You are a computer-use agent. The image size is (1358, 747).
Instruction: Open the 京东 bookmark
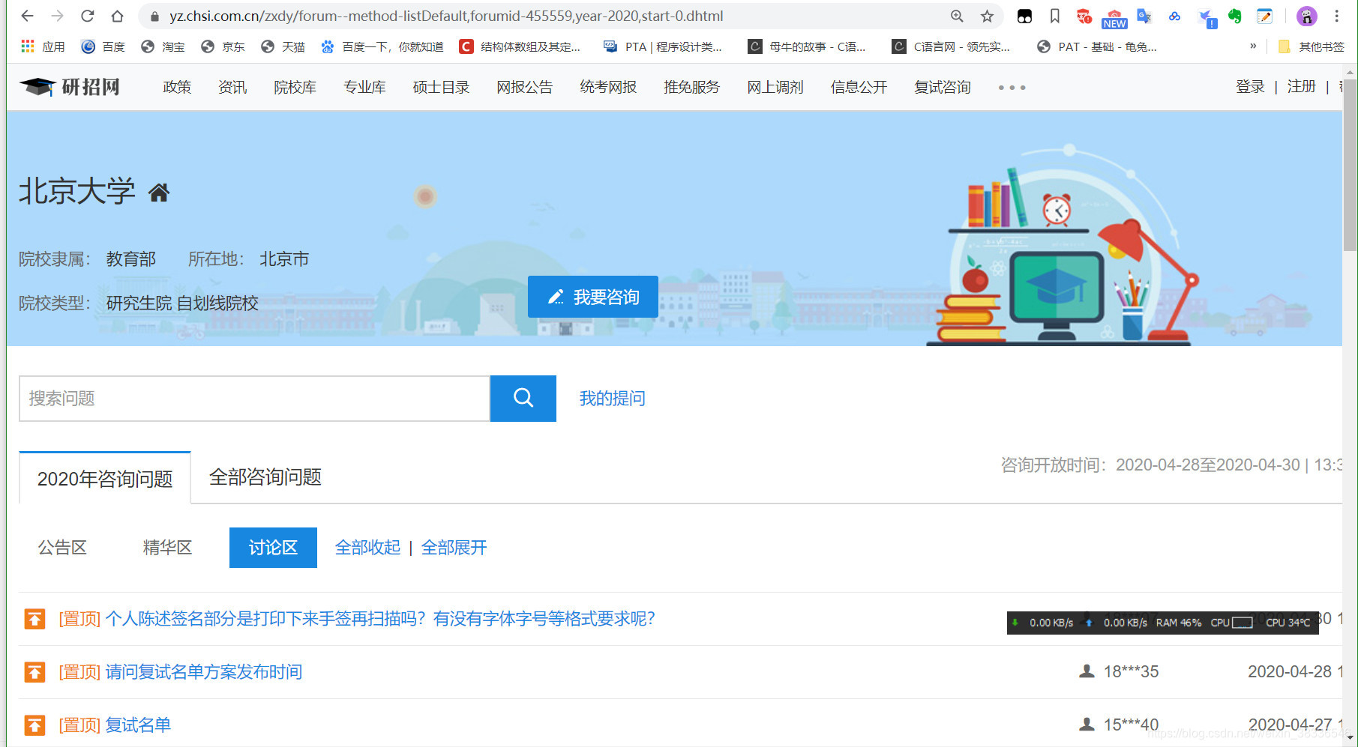tap(223, 46)
